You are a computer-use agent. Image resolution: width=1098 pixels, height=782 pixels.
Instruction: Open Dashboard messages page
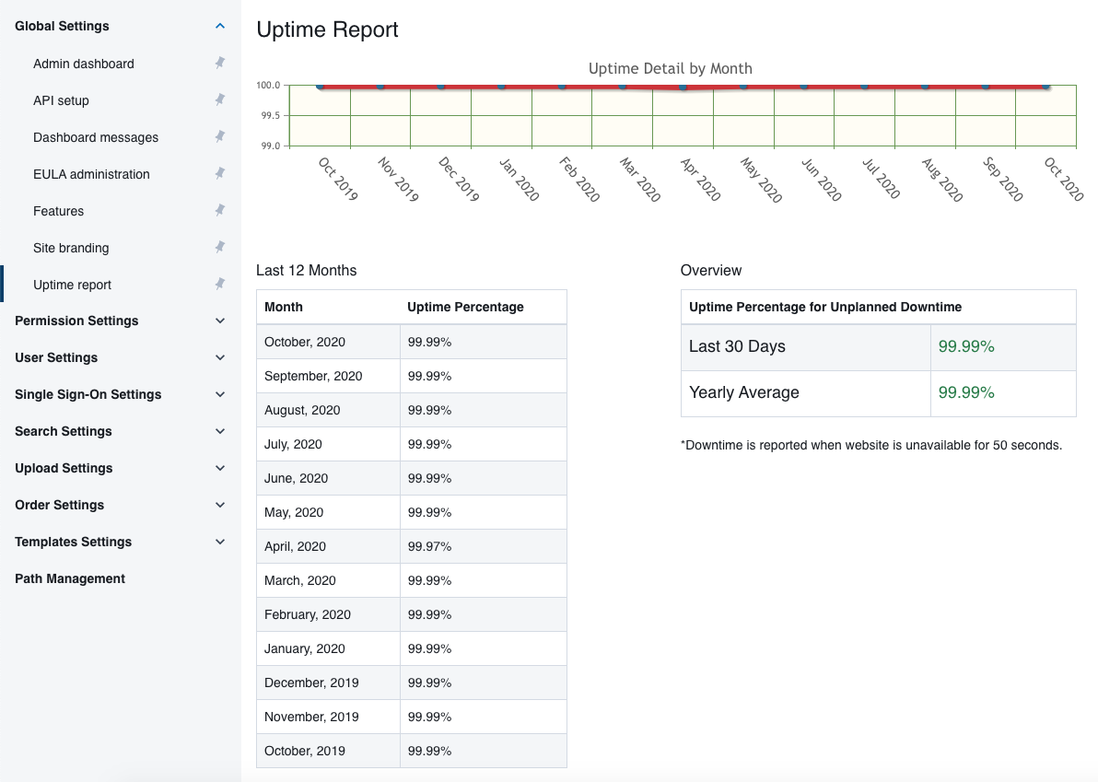pos(95,137)
